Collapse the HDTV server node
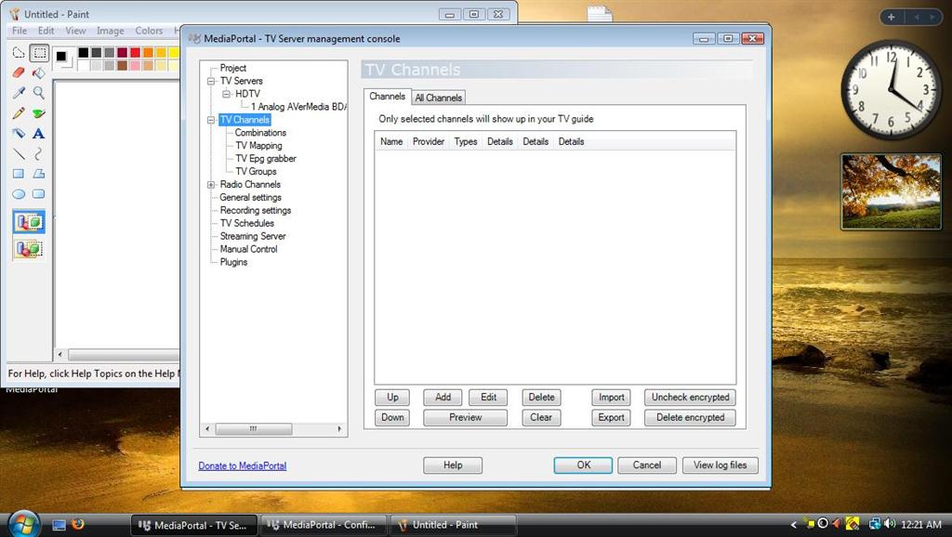 coord(226,94)
